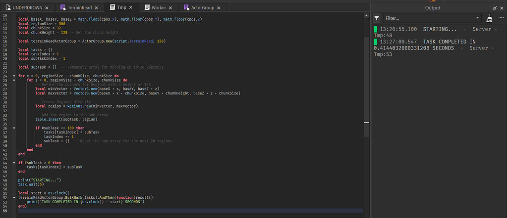507x218 pixels.
Task: Click the UNDERDROWN tab place icon
Action: (7, 8)
